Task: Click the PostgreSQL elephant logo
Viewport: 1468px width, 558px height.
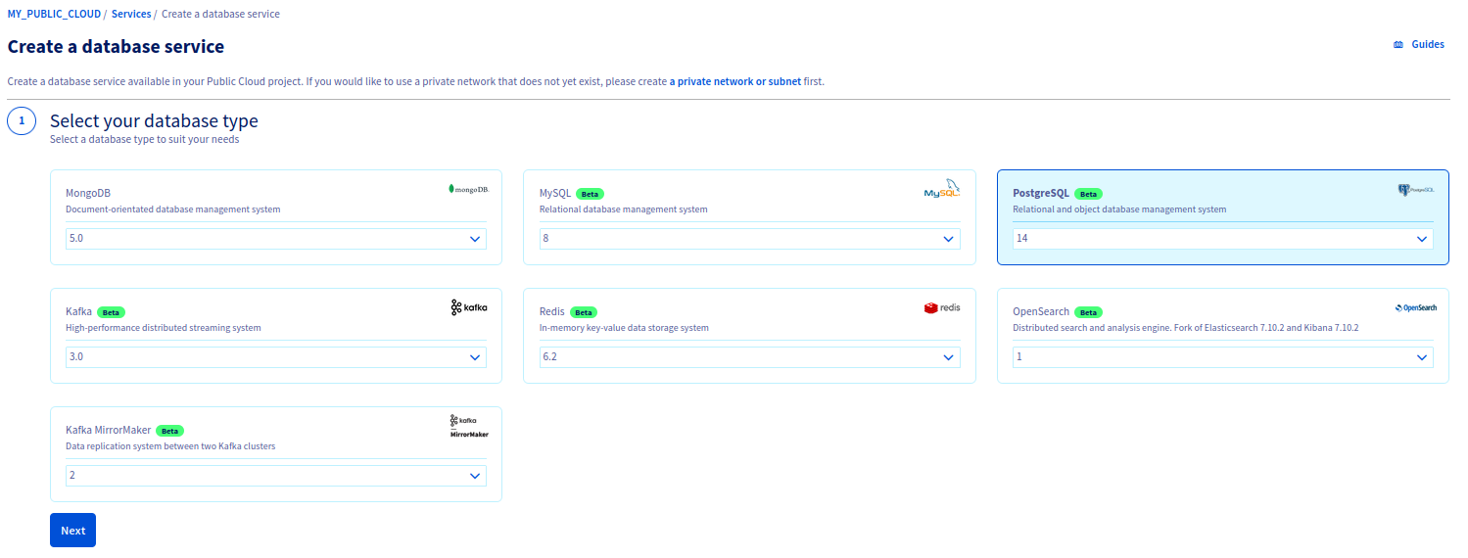Action: point(1415,190)
